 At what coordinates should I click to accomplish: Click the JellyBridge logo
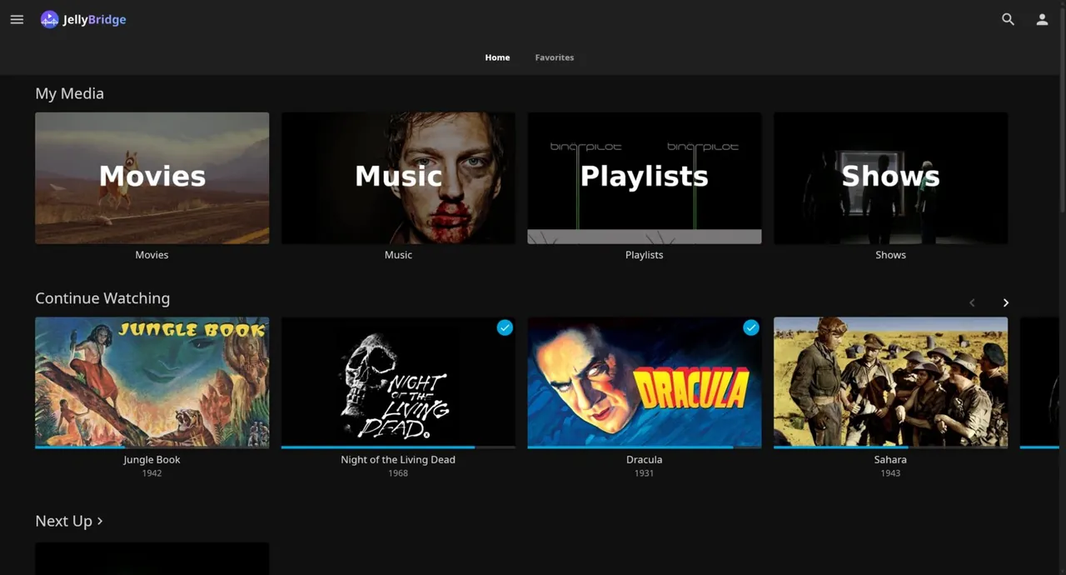point(83,19)
